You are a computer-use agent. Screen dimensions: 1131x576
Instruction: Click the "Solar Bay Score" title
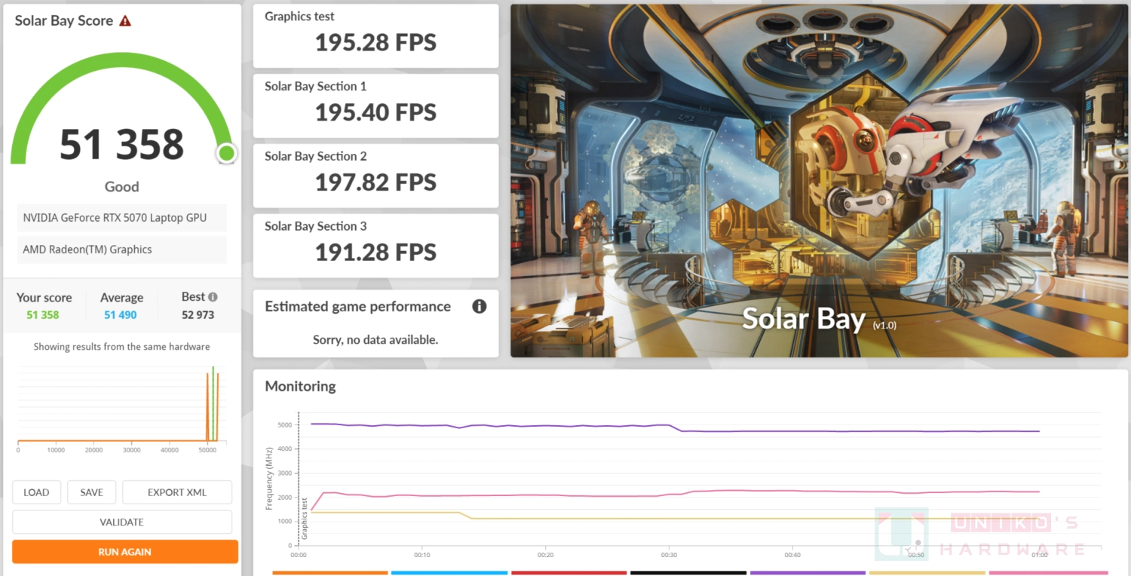tap(64, 21)
